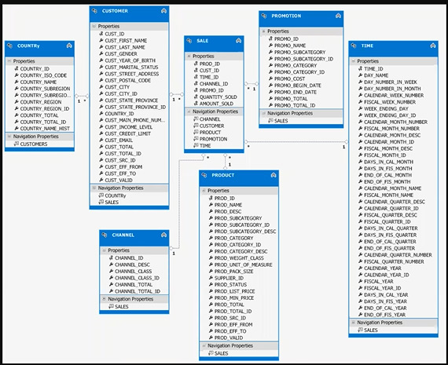This screenshot has height=365, width=448.
Task: Click the entity icon in the TIME header
Action: click(354, 46)
